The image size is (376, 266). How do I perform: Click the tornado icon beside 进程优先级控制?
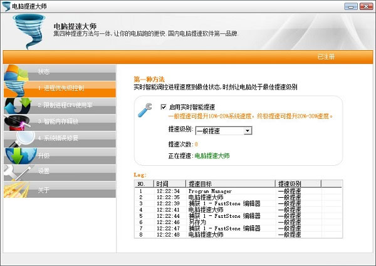pos(14,89)
